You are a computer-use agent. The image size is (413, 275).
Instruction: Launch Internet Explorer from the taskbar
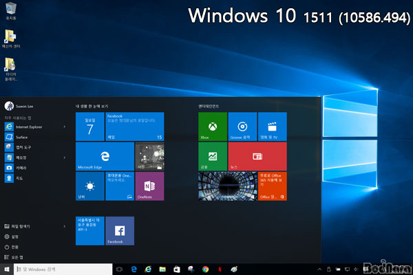pos(148,269)
